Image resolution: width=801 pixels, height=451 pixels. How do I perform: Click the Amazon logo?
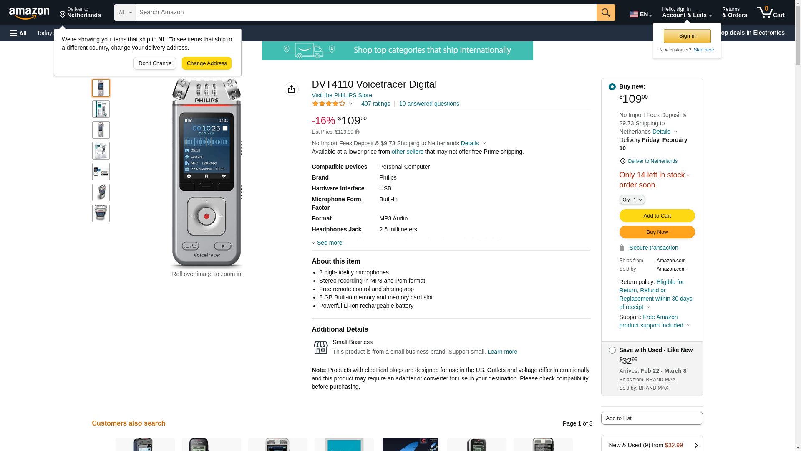29,13
